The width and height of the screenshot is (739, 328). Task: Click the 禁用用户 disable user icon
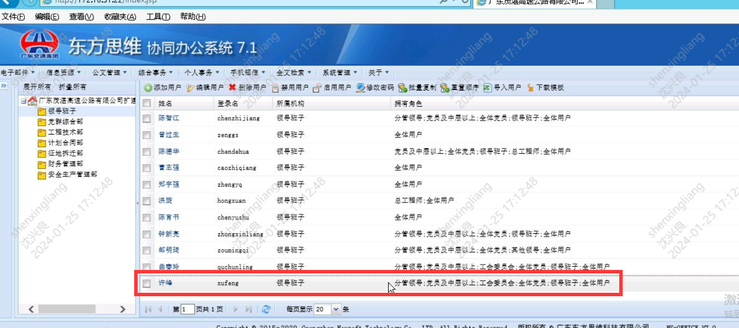pyautogui.click(x=276, y=88)
